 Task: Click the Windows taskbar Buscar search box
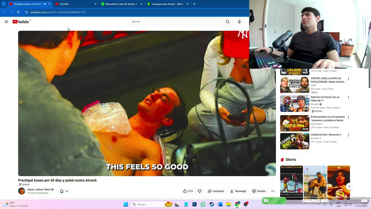[151, 204]
